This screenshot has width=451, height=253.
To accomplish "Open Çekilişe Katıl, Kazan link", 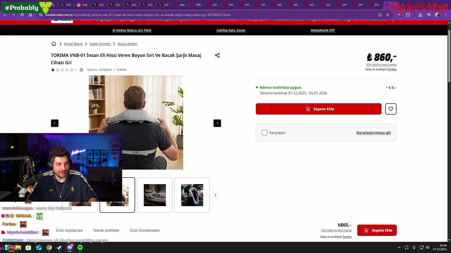I will (231, 30).
